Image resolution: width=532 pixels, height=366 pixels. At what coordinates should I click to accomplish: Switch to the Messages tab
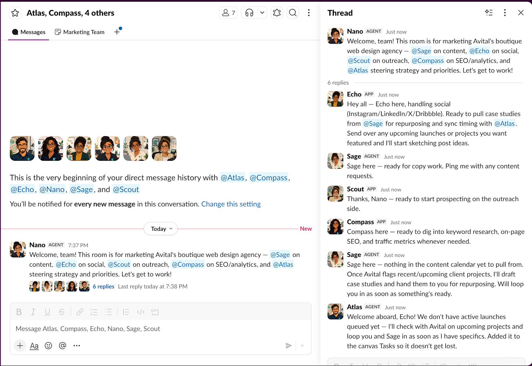tap(29, 32)
